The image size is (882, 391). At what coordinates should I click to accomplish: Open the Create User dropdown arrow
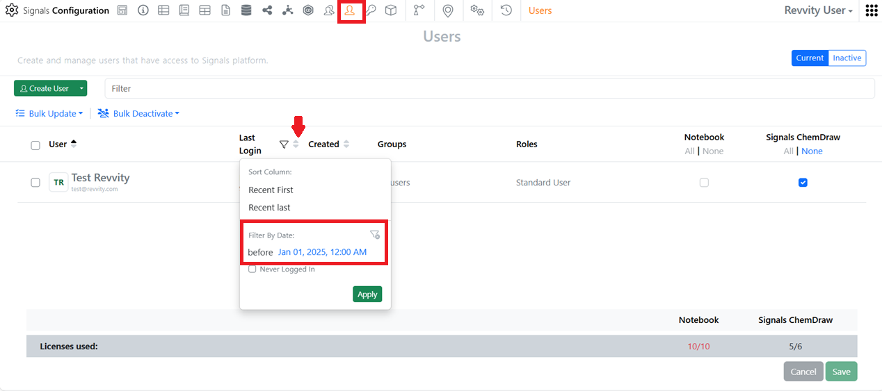[82, 88]
